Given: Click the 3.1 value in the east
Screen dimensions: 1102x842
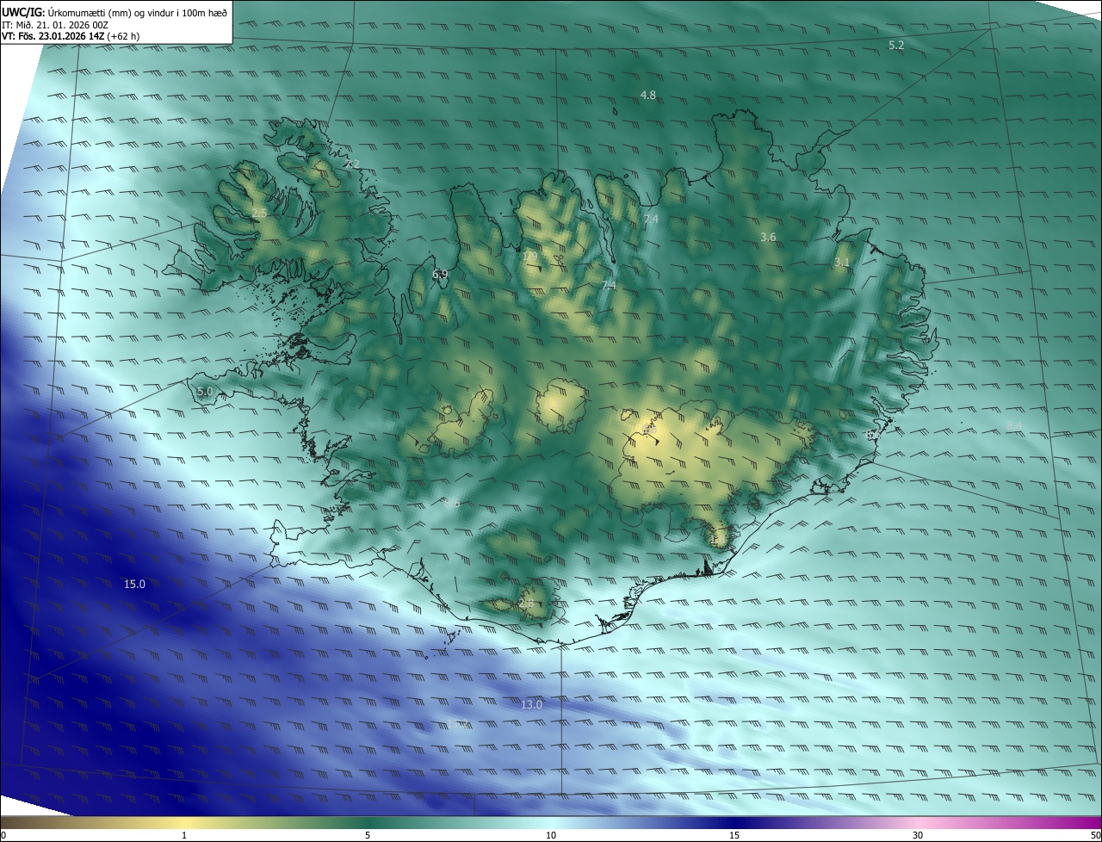Looking at the screenshot, I should [x=842, y=263].
